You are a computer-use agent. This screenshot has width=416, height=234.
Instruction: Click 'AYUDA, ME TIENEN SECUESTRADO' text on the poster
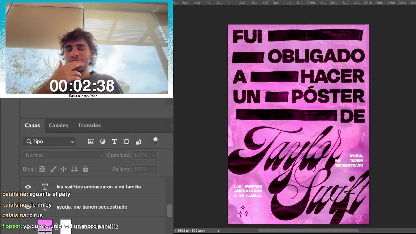[x=349, y=161]
